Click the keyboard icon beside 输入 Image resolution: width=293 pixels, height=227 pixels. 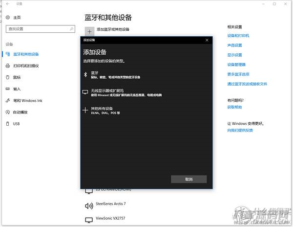coord(8,89)
